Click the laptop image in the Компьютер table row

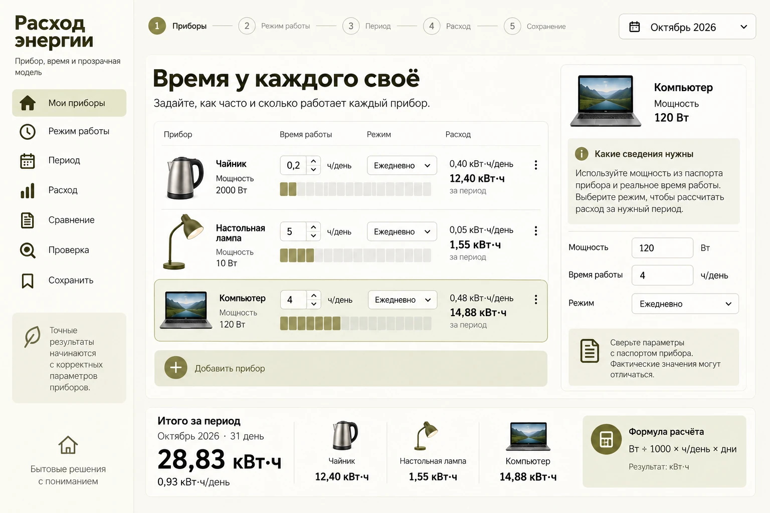[186, 310]
